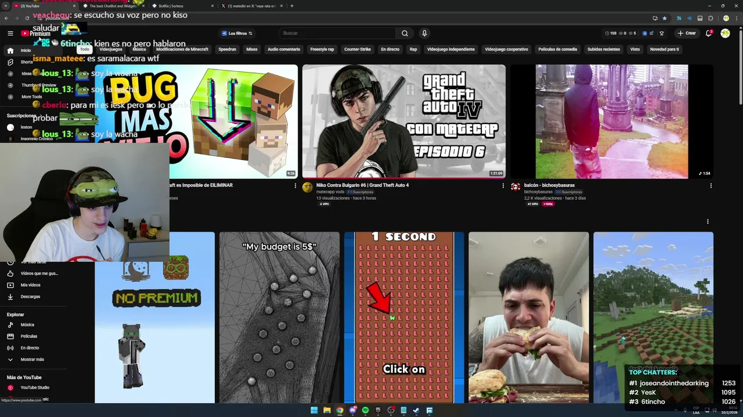Open Discord from the taskbar
This screenshot has width=743, height=417.
352,410
